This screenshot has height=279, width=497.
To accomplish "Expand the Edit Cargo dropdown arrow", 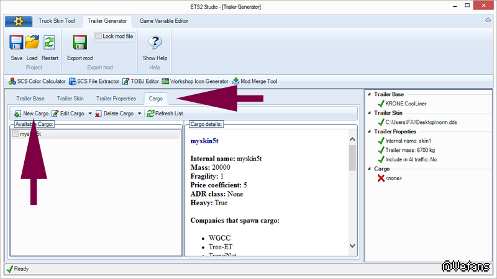I will 90,114.
